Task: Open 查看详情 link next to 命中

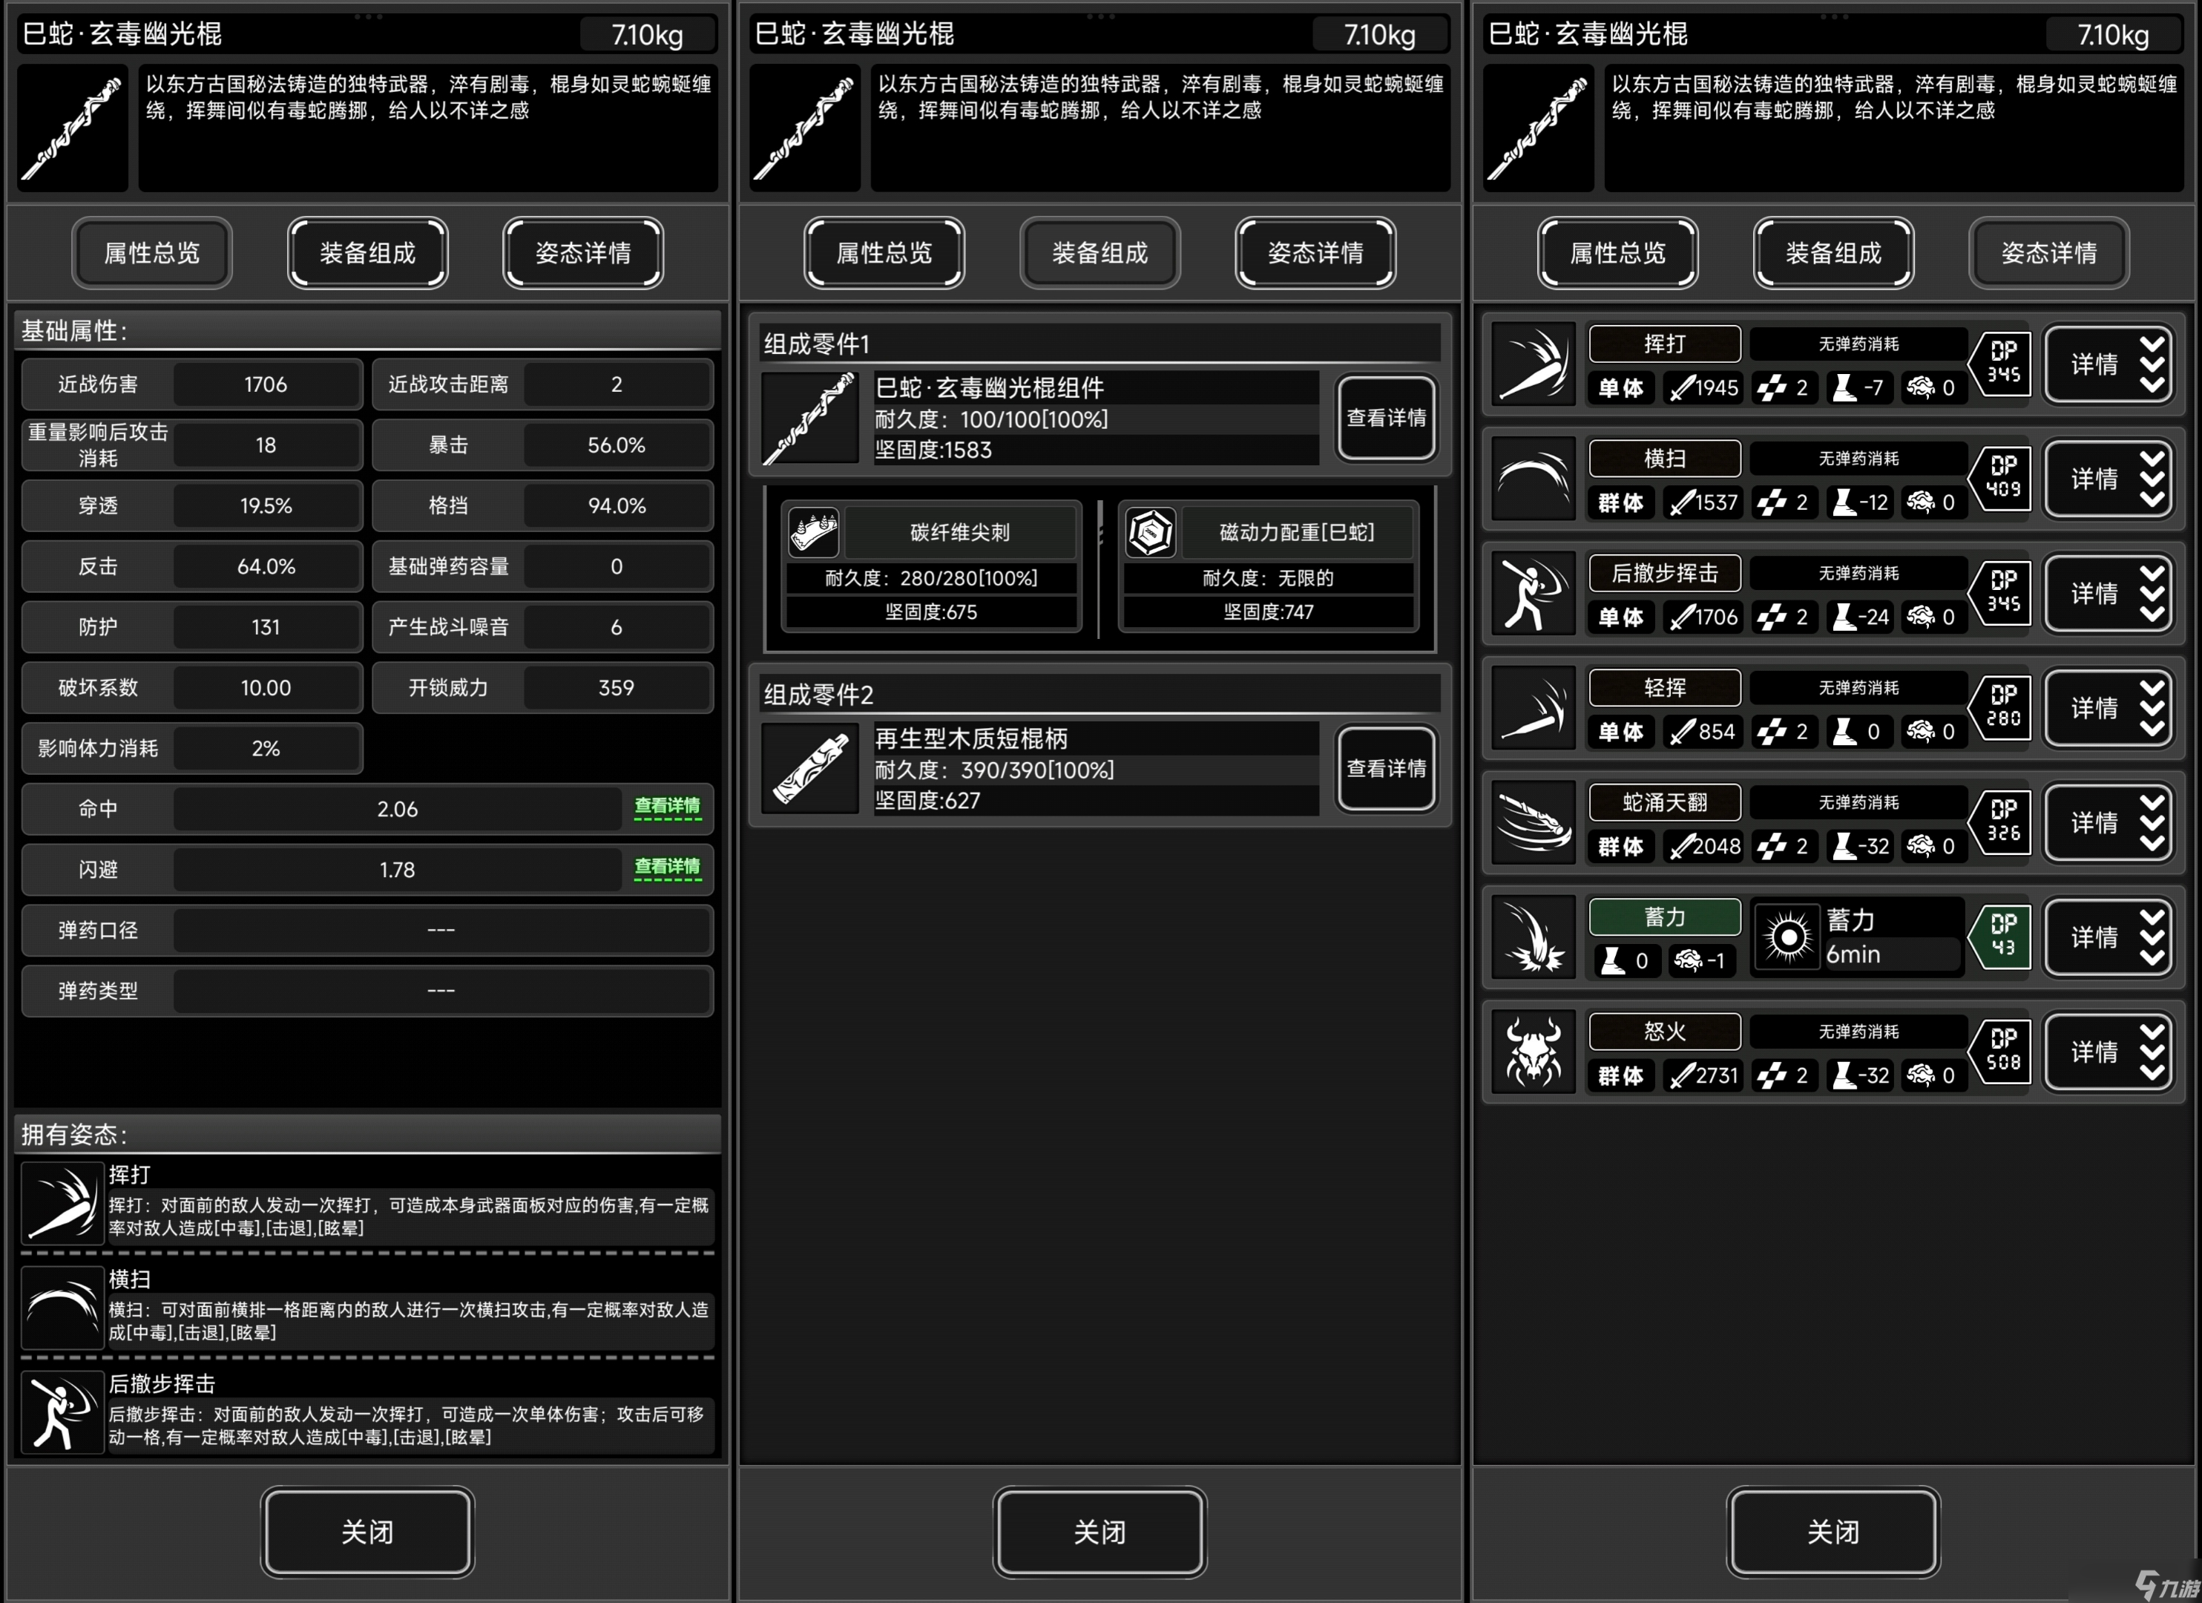Action: click(667, 807)
